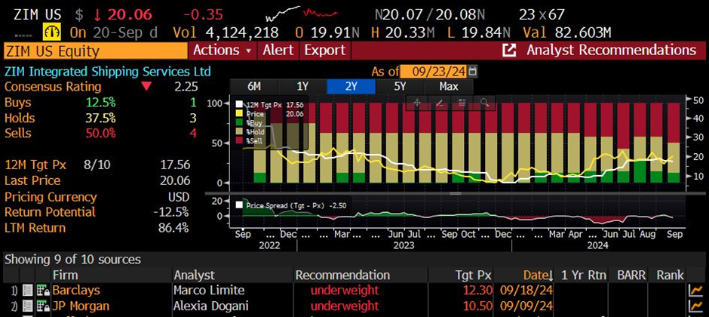Open the Barclays report document icon

[x=27, y=291]
